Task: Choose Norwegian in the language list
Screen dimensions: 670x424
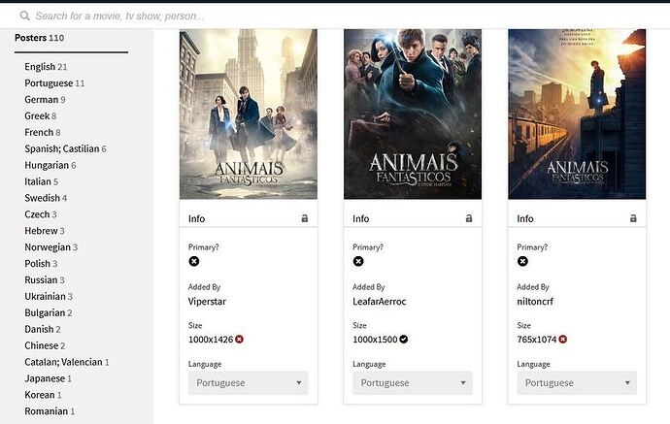Action: pos(50,247)
